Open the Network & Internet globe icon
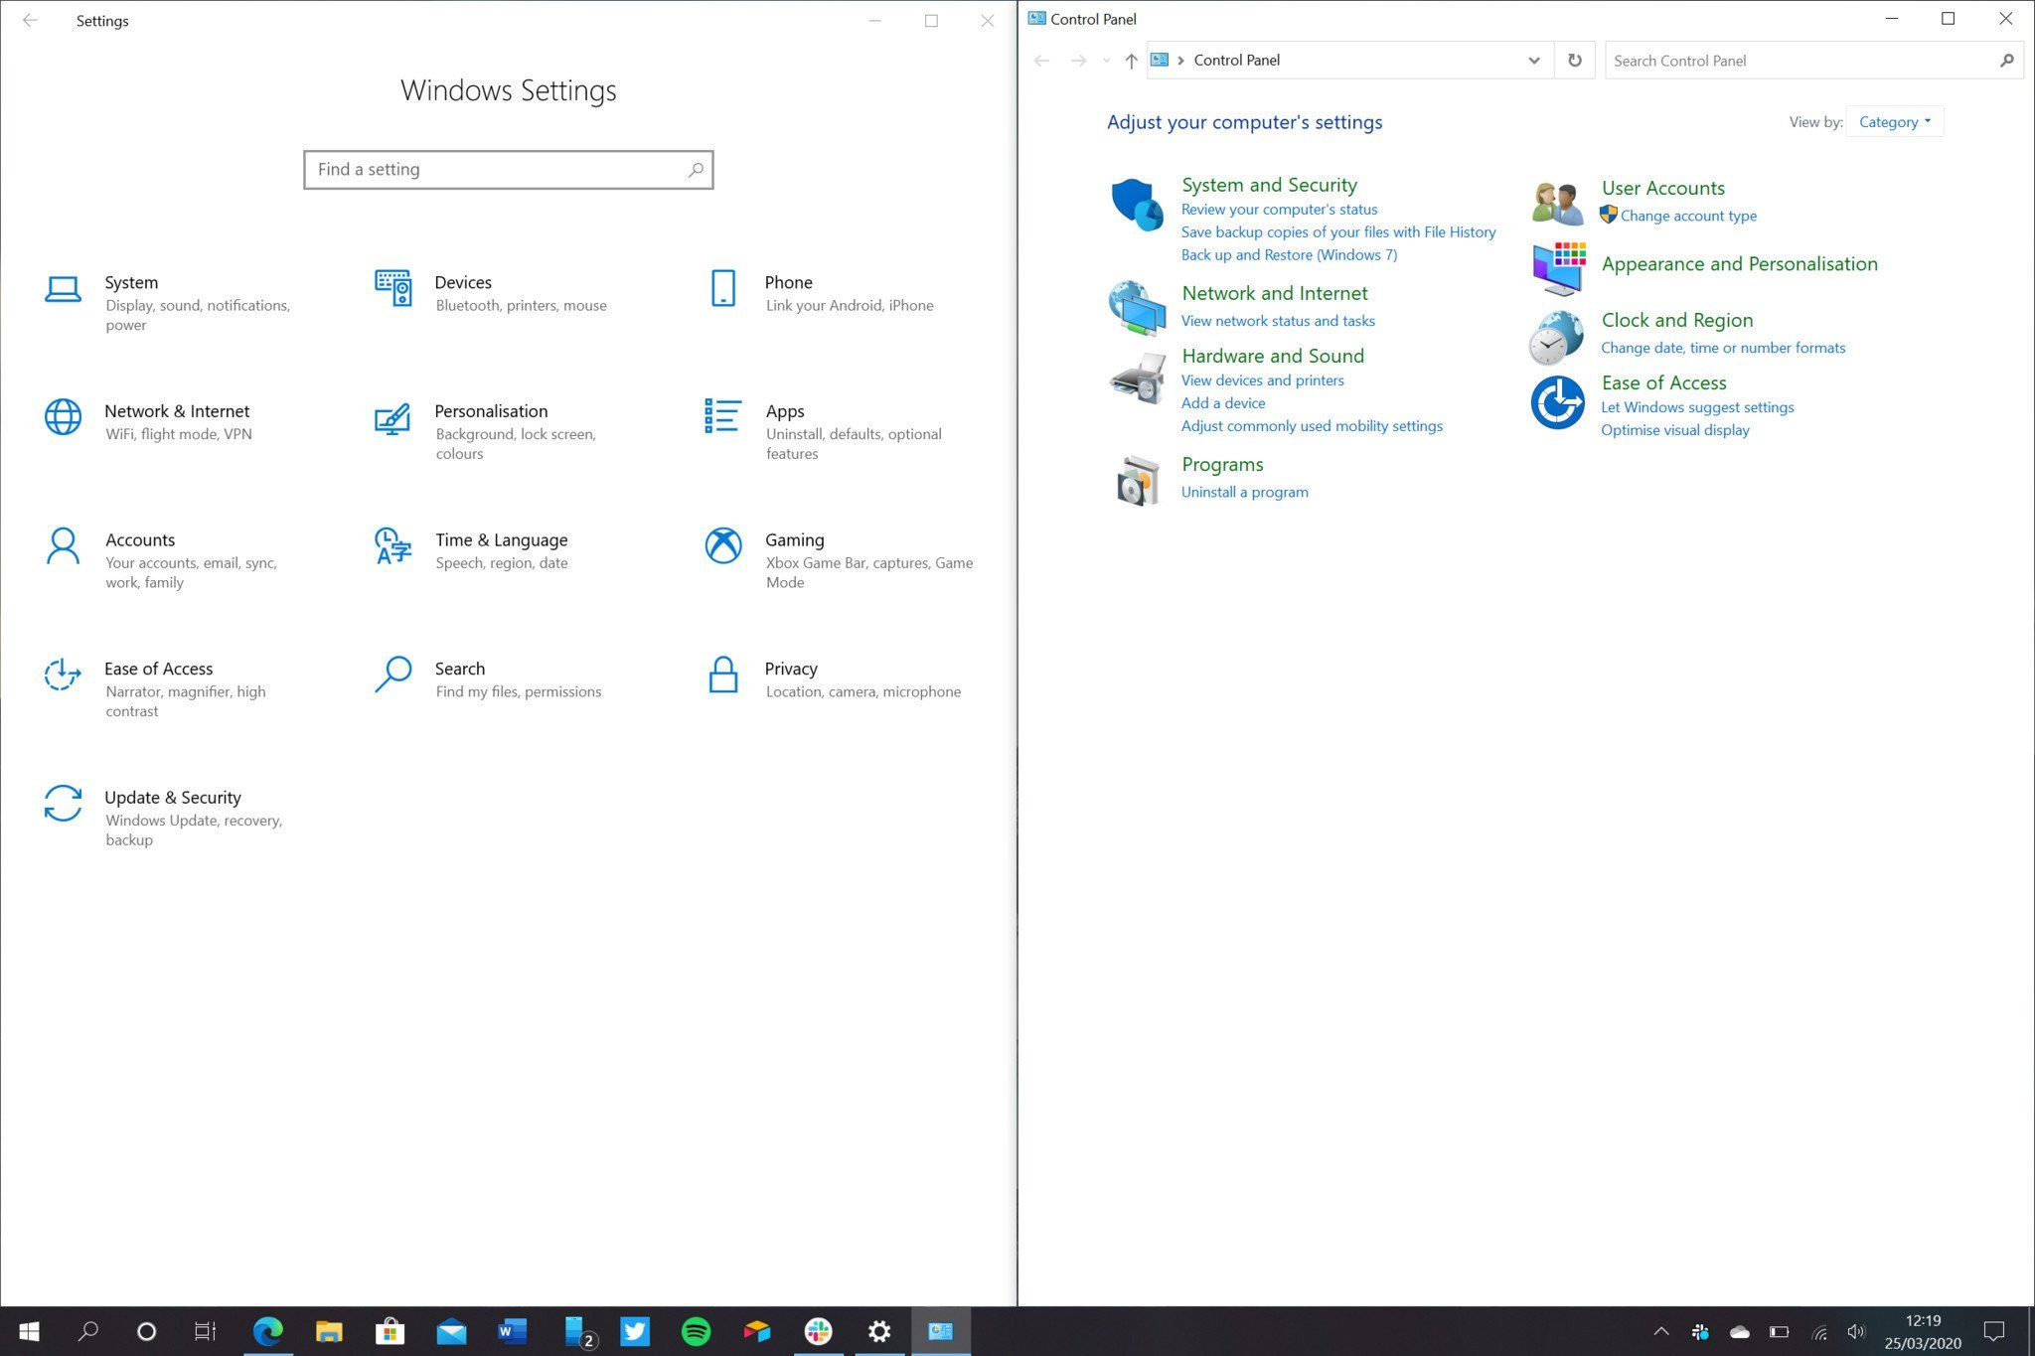The height and width of the screenshot is (1356, 2035). point(63,417)
